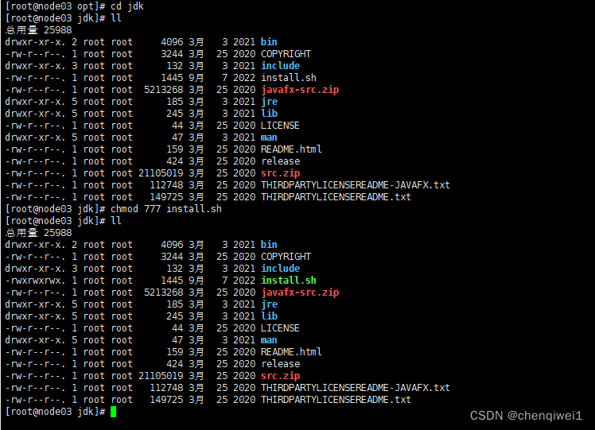Image resolution: width=595 pixels, height=430 pixels.
Task: Click red 'src.zip' in listing before chmod
Action: [281, 173]
